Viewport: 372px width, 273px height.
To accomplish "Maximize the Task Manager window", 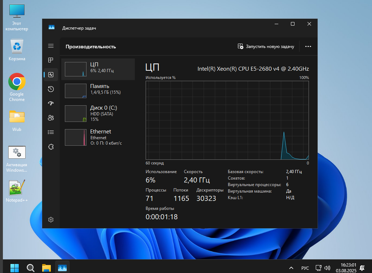I will [x=293, y=24].
